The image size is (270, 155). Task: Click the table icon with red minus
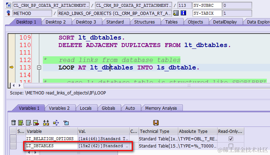(36, 123)
